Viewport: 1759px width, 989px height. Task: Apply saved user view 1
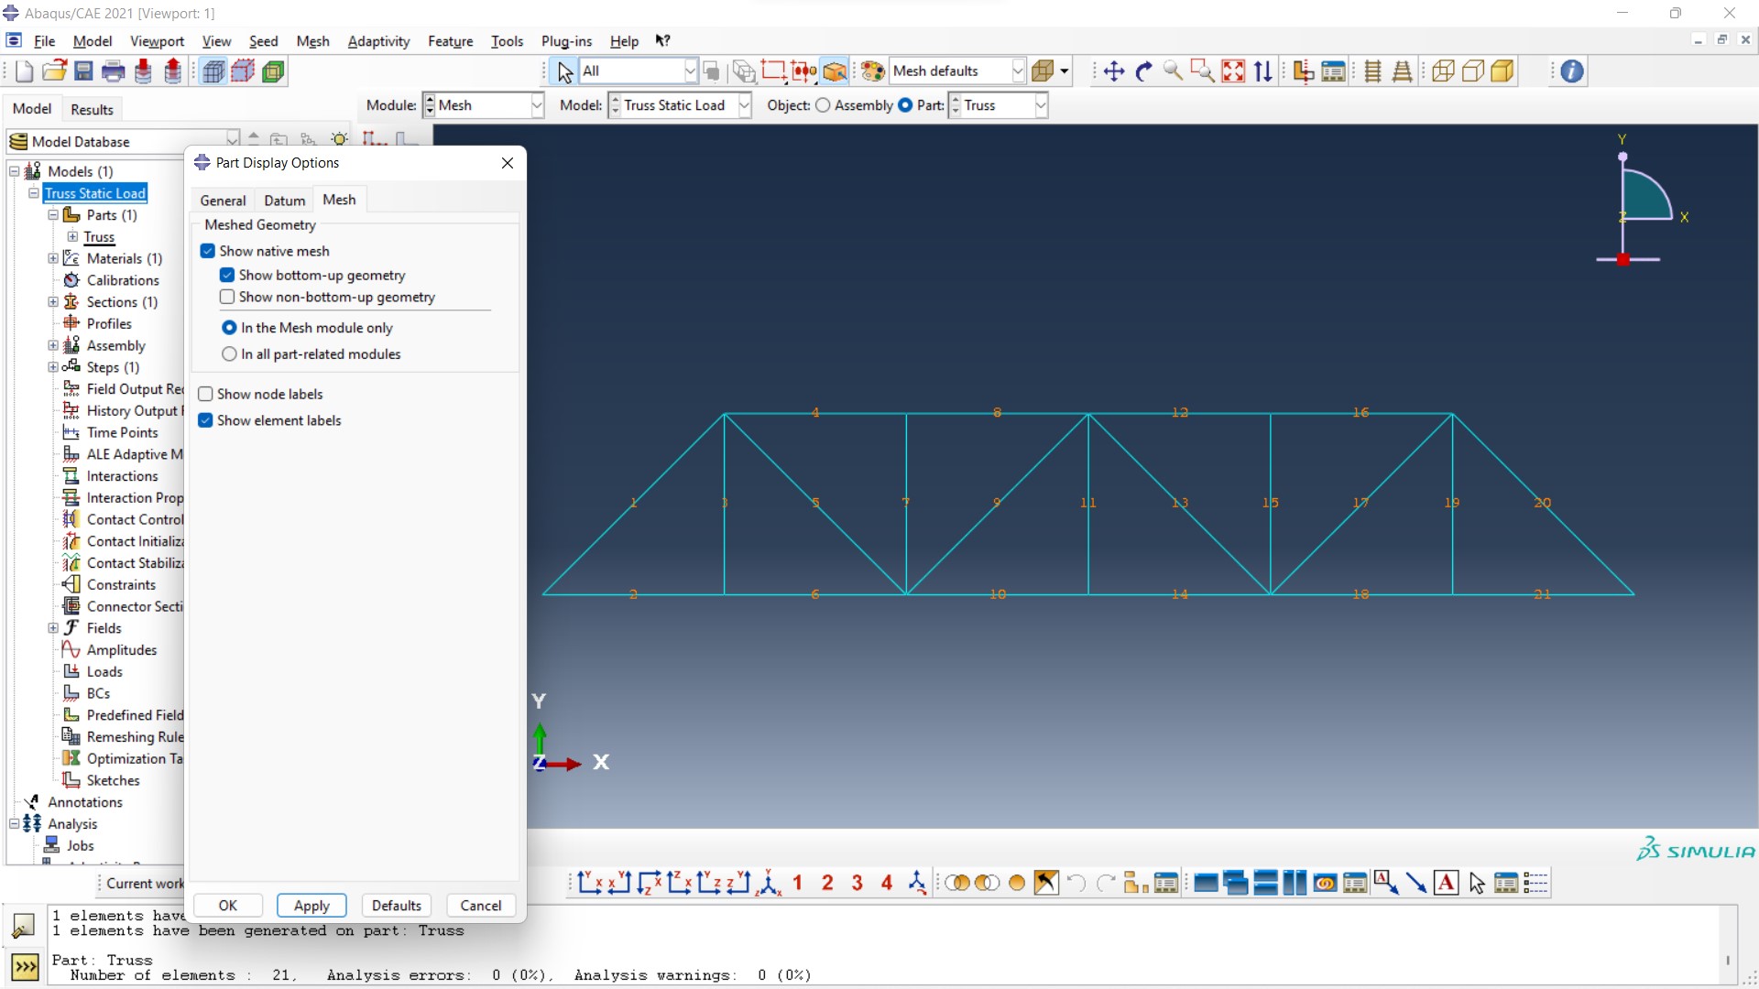[798, 883]
